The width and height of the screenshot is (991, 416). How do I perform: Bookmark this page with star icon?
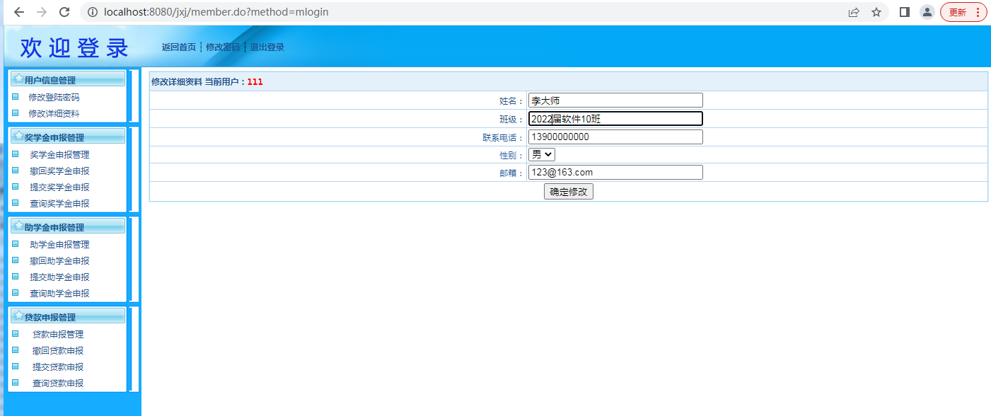point(876,12)
